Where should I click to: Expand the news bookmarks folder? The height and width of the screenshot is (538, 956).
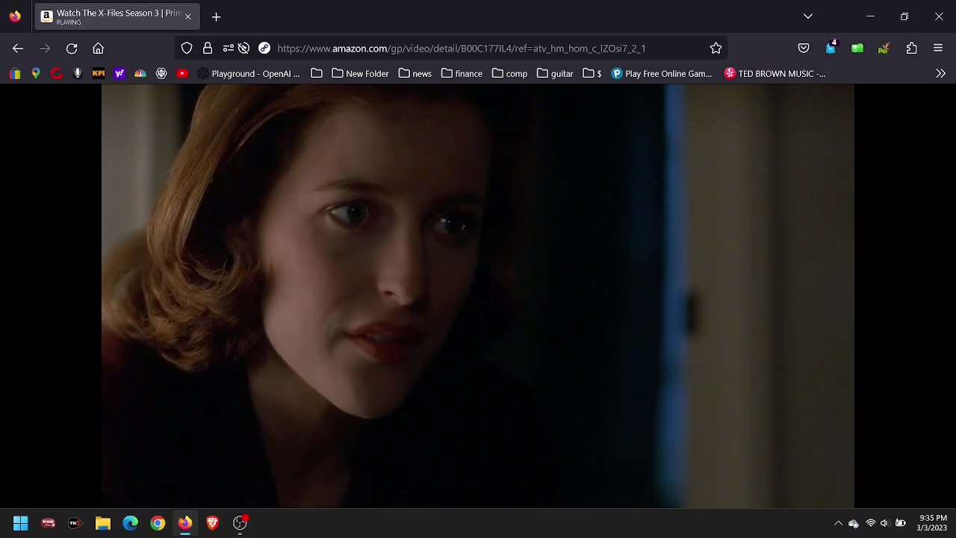415,73
